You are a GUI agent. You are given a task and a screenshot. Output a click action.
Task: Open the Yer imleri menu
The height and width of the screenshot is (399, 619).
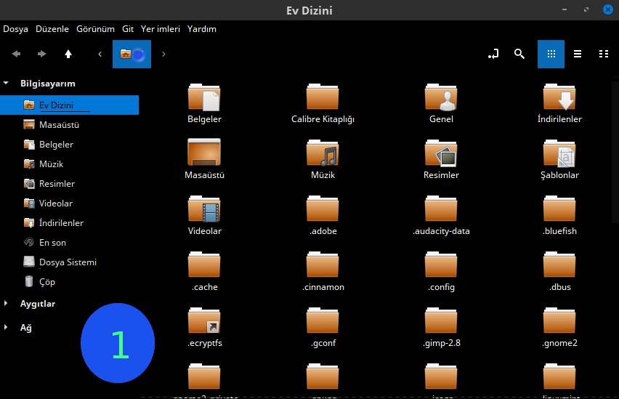[x=161, y=29]
